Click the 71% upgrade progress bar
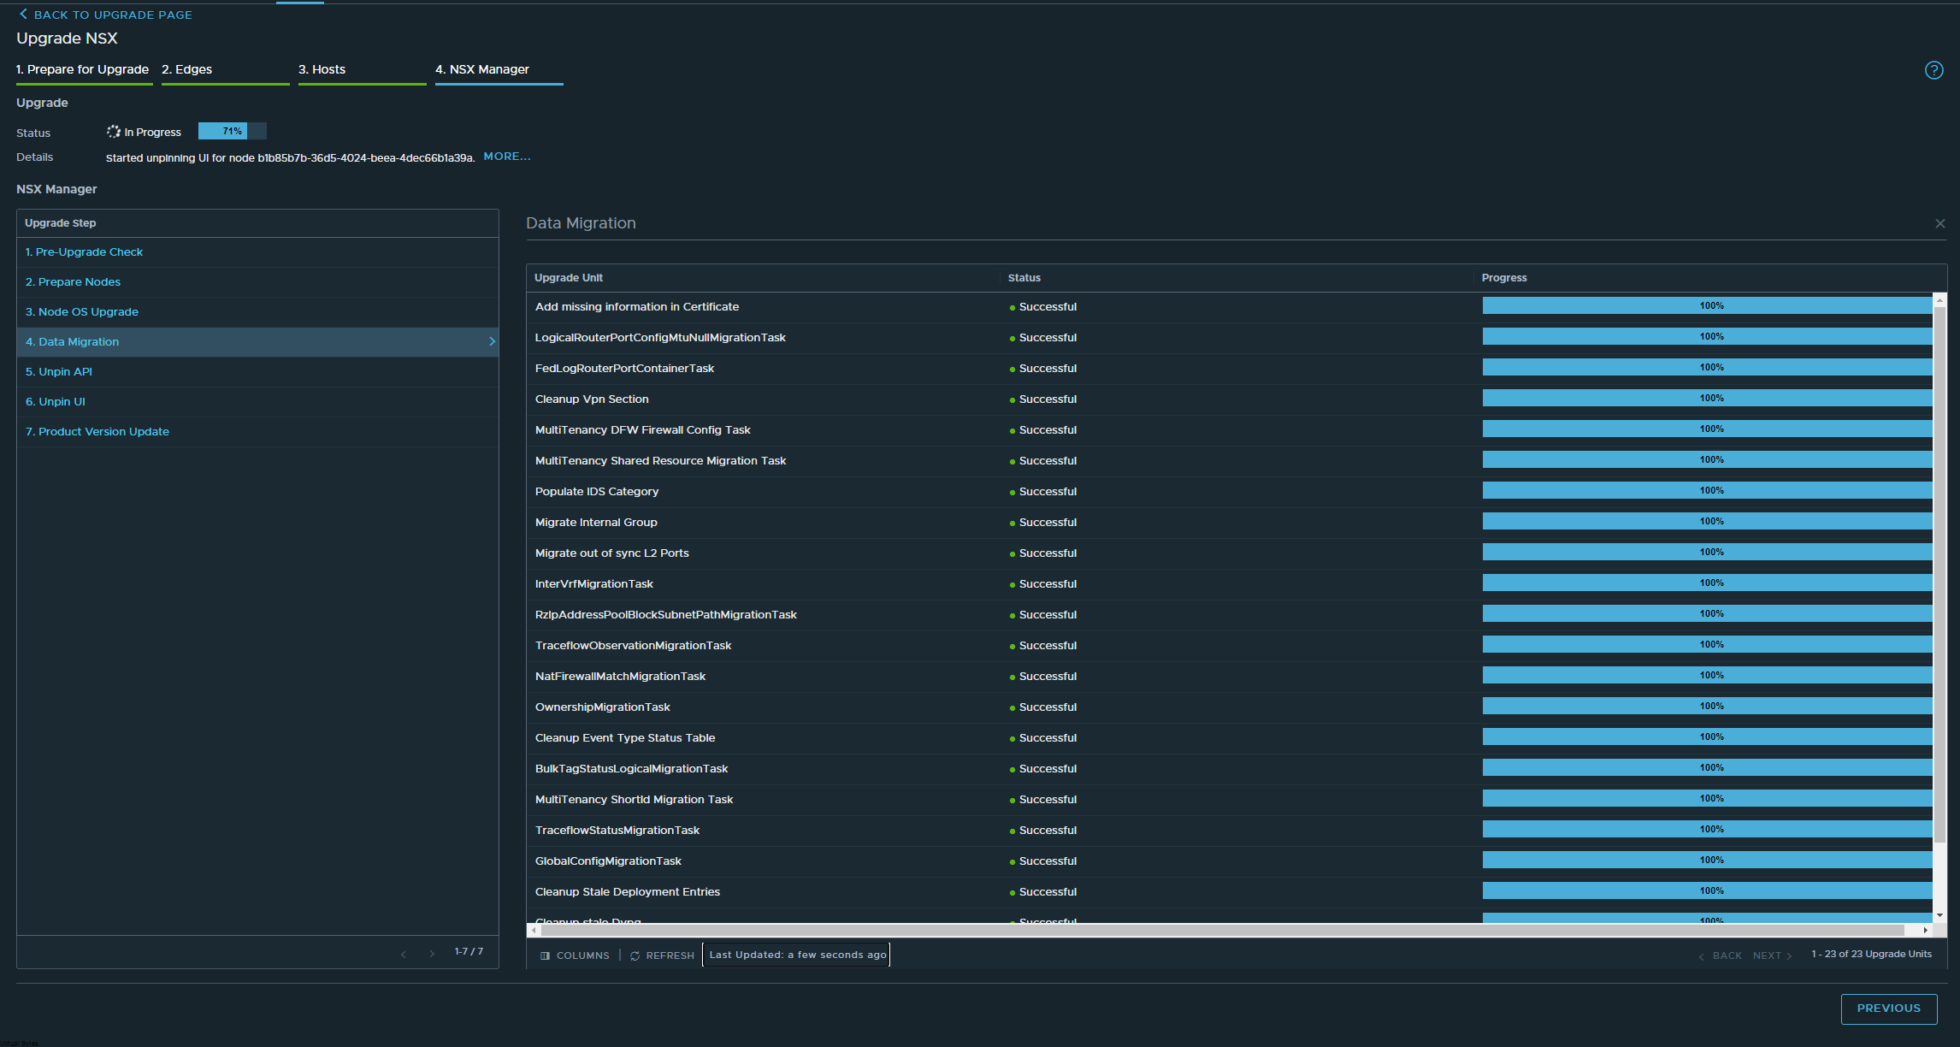Image resolution: width=1960 pixels, height=1047 pixels. pyautogui.click(x=233, y=131)
